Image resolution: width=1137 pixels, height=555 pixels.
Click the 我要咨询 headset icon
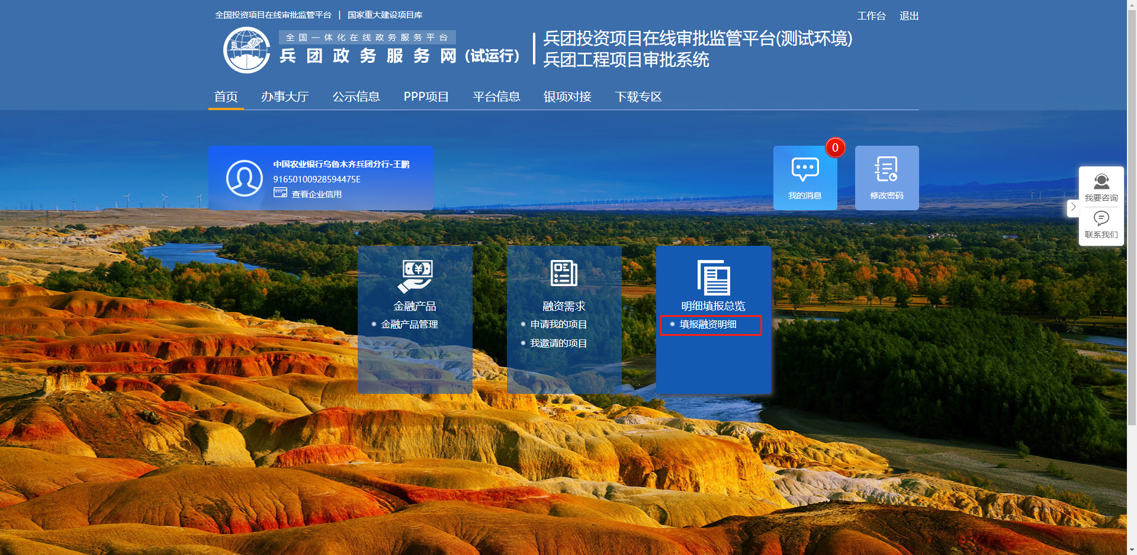[1101, 182]
